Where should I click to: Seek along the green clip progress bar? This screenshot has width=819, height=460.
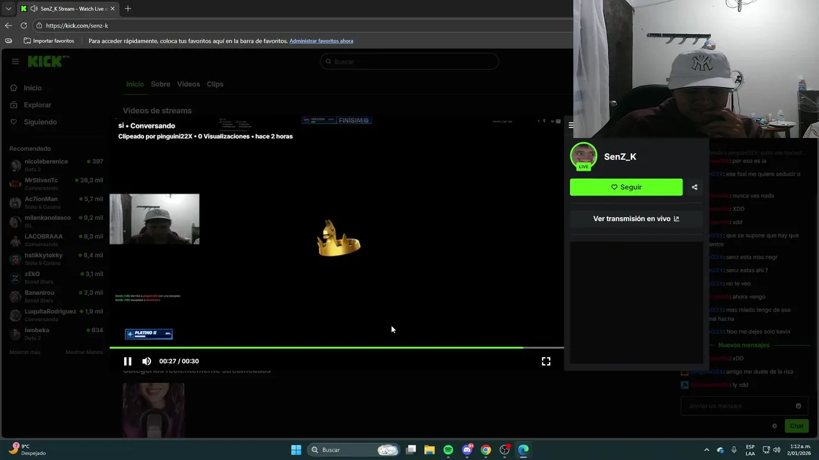337,348
